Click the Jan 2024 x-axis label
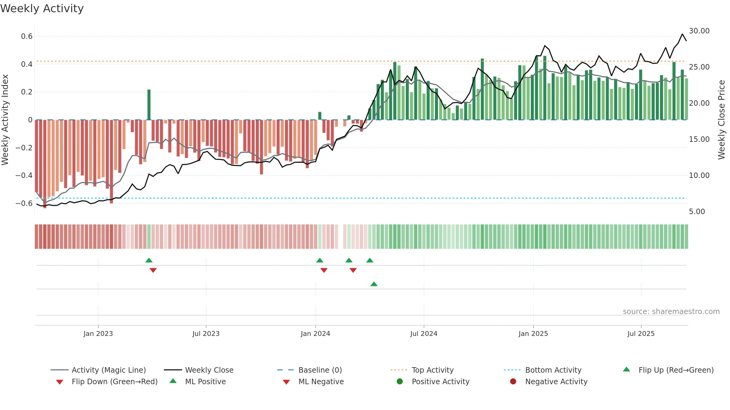Viewport: 730px width, 410px height. (x=315, y=333)
